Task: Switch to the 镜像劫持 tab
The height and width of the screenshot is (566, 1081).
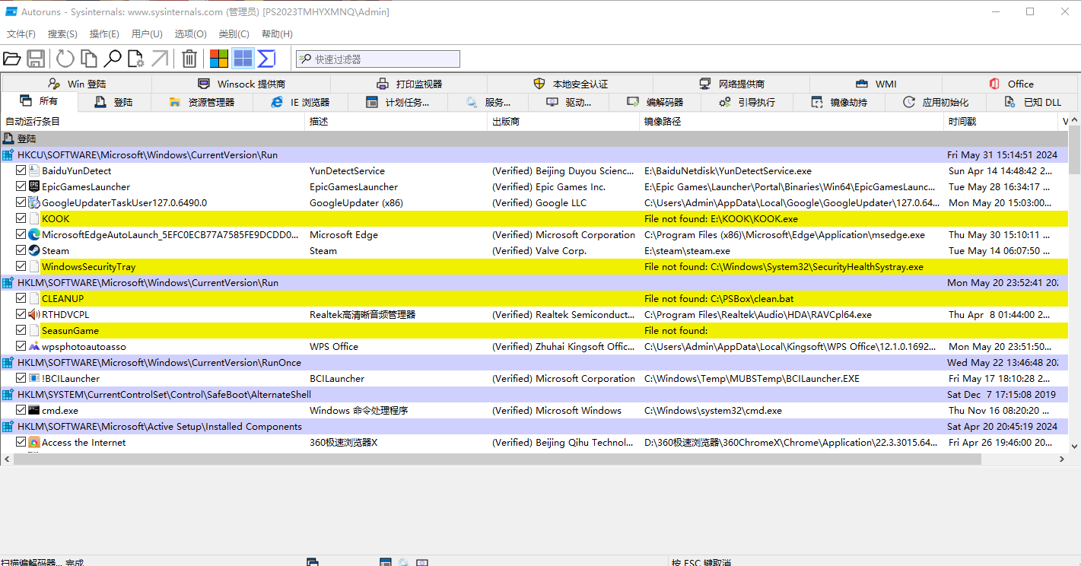Action: click(x=839, y=102)
